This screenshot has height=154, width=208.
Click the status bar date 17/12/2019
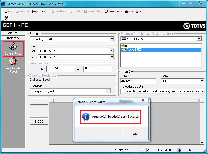123,150
